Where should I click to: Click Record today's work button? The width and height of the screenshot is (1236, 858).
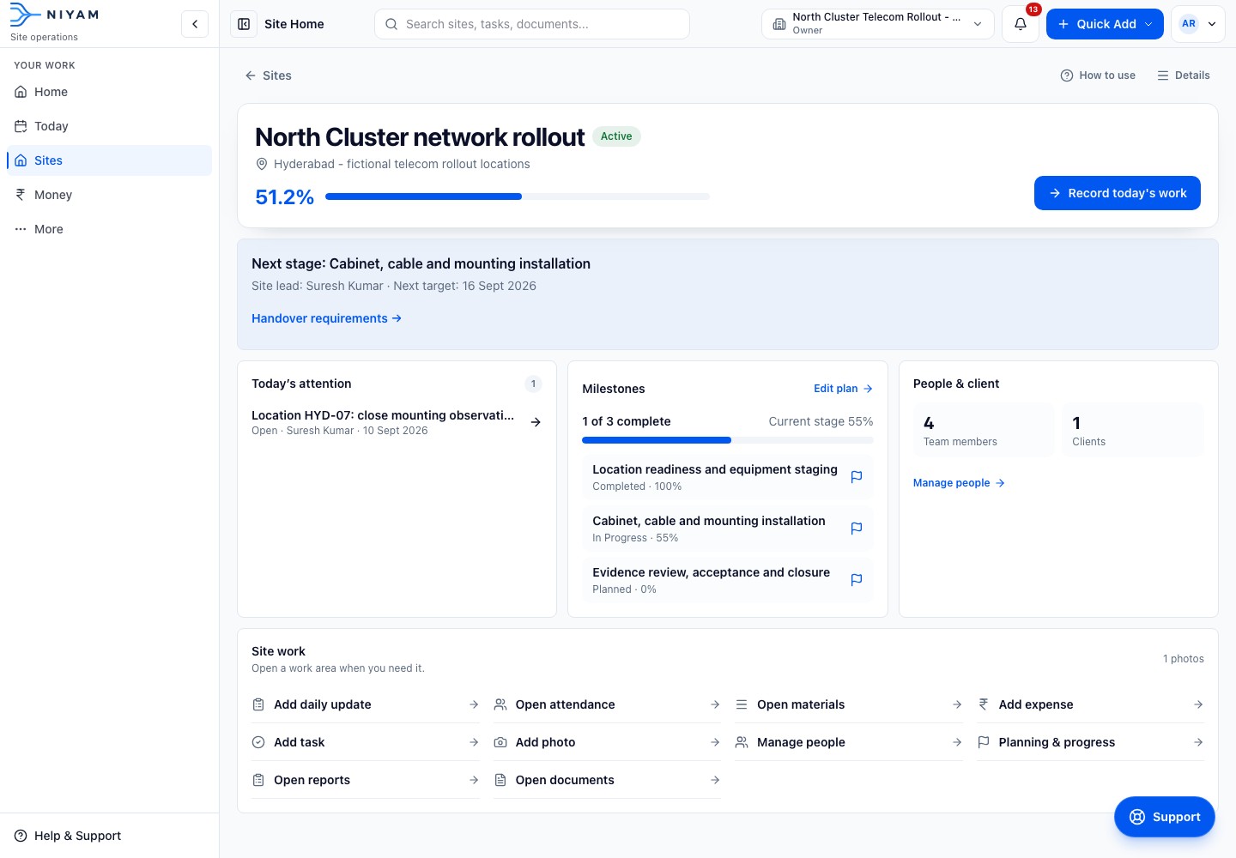click(x=1117, y=193)
